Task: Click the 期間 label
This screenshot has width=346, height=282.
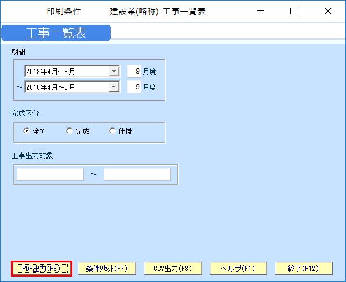Action: click(19, 52)
